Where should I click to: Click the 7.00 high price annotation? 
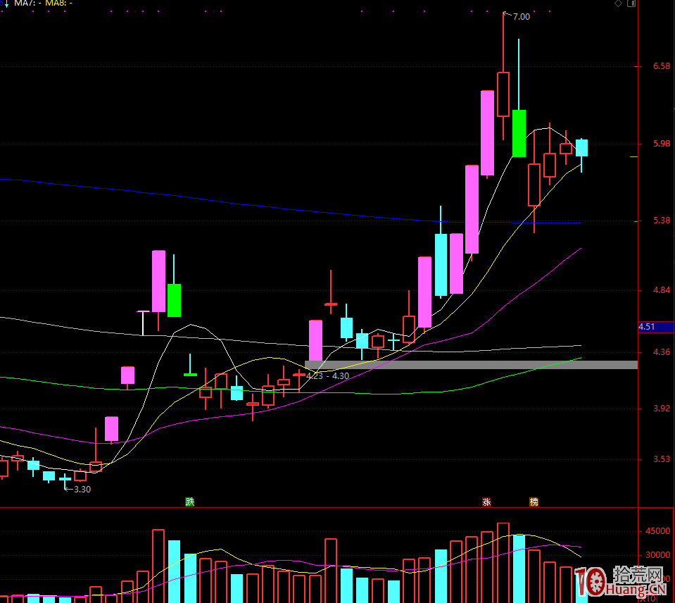pos(522,17)
